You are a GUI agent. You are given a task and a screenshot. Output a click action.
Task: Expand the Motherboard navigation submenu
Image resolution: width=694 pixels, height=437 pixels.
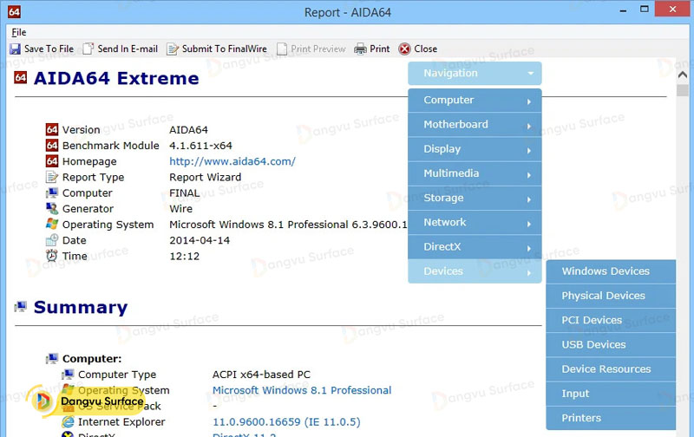[x=475, y=125]
